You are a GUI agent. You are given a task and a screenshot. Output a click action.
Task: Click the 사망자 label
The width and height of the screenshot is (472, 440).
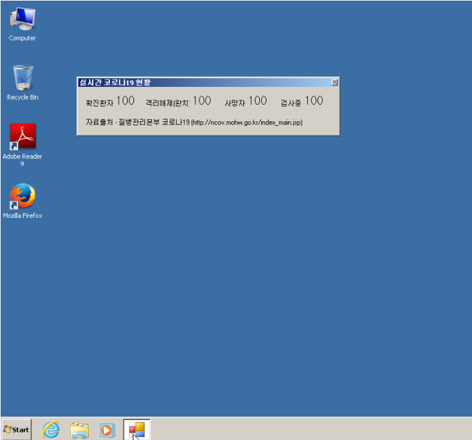pyautogui.click(x=235, y=103)
